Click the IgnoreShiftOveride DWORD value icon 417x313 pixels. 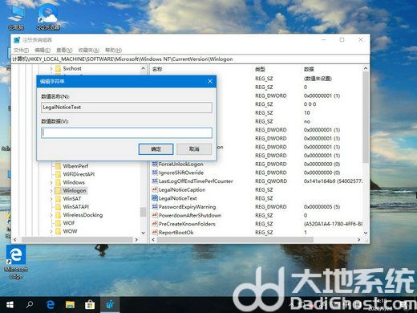(x=155, y=173)
